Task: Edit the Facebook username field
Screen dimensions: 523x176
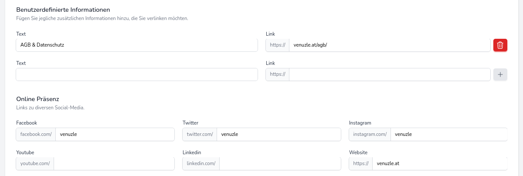Action: 115,134
